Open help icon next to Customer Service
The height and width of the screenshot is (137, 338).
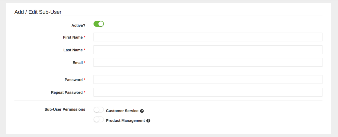coord(142,111)
